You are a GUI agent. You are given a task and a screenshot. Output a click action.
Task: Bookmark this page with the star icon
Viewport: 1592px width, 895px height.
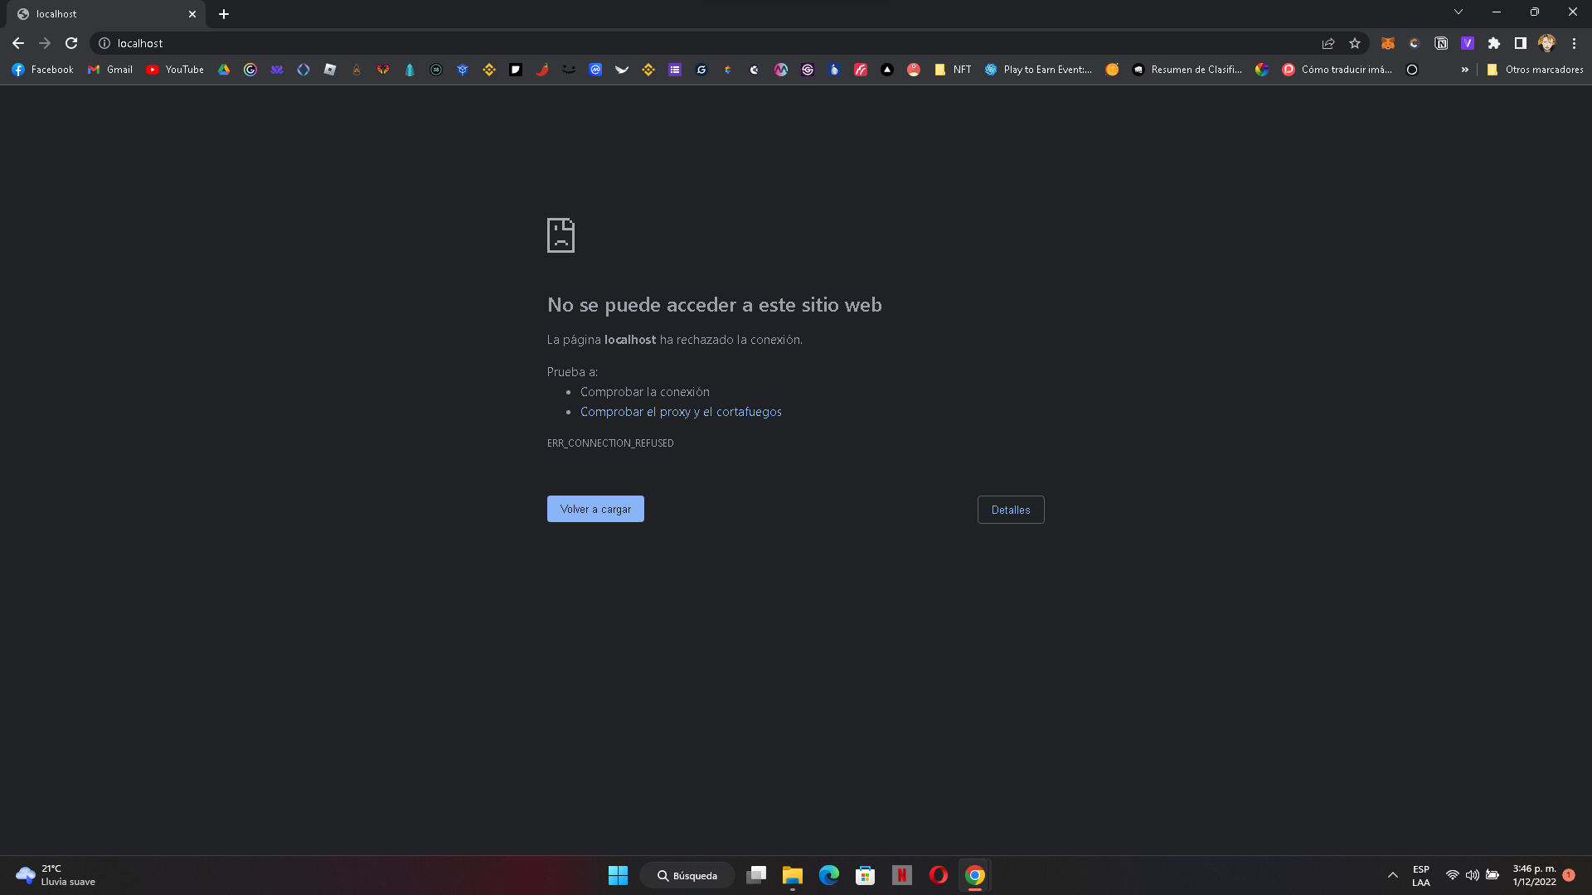click(1355, 43)
